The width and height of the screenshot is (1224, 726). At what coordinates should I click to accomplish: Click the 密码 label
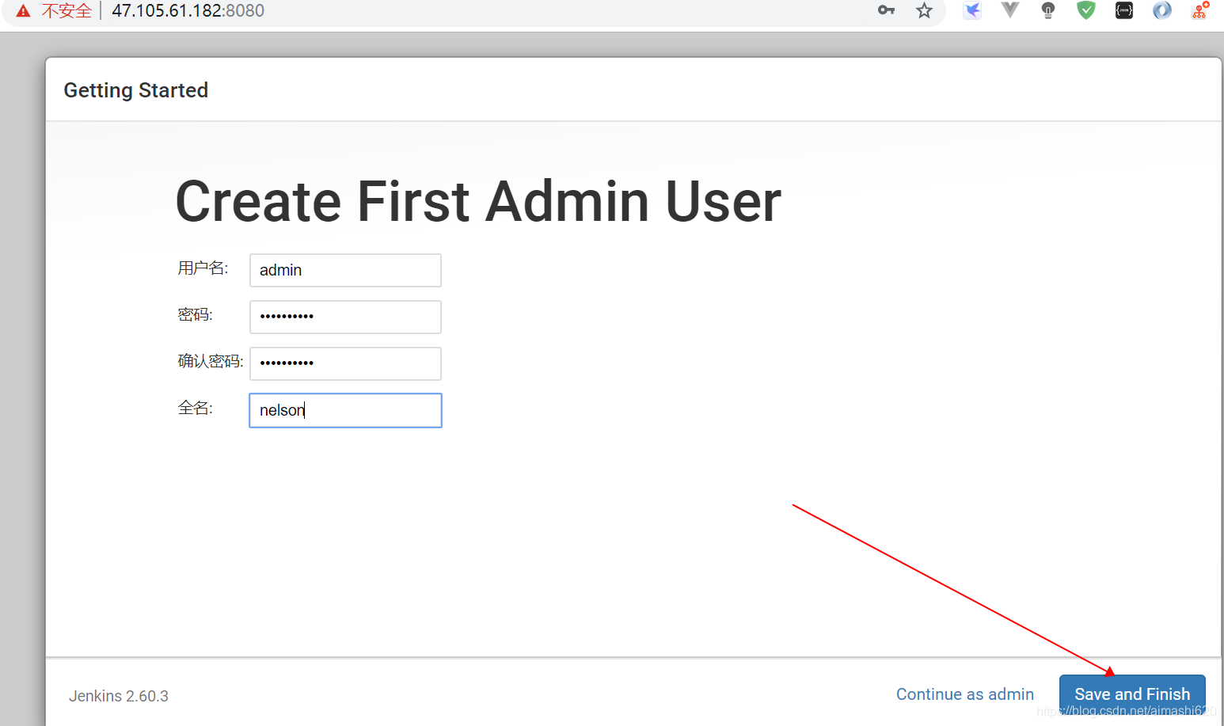tap(195, 314)
